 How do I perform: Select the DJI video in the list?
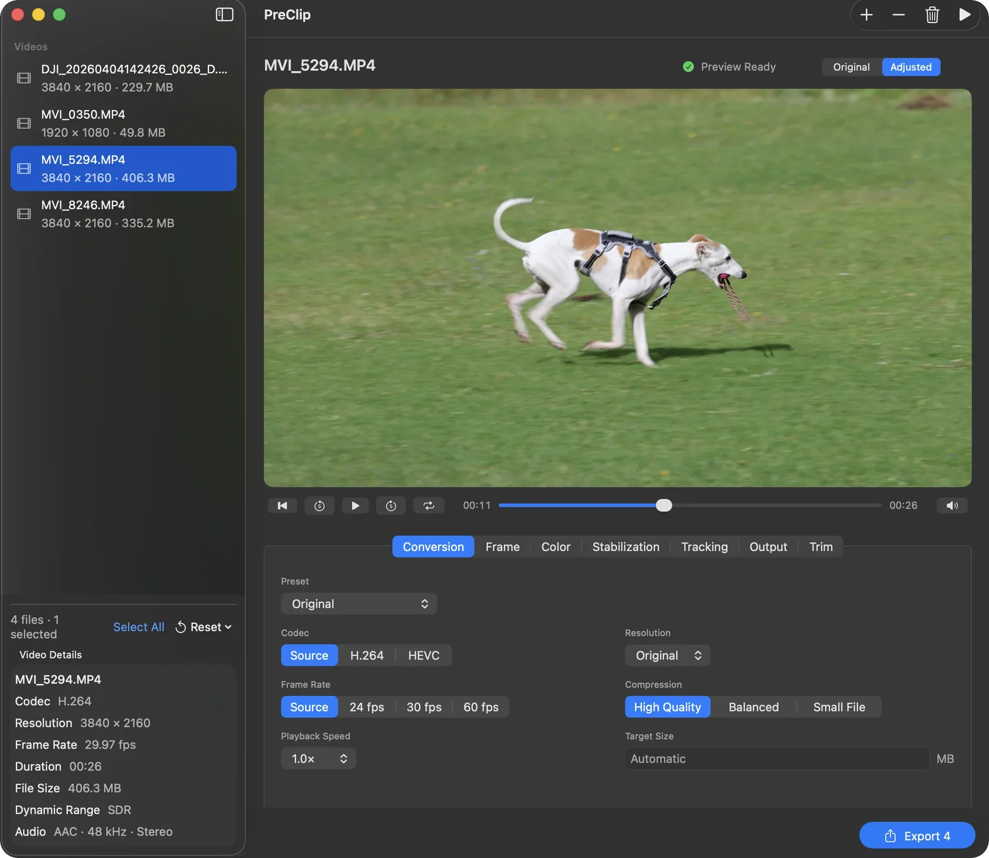(x=124, y=78)
